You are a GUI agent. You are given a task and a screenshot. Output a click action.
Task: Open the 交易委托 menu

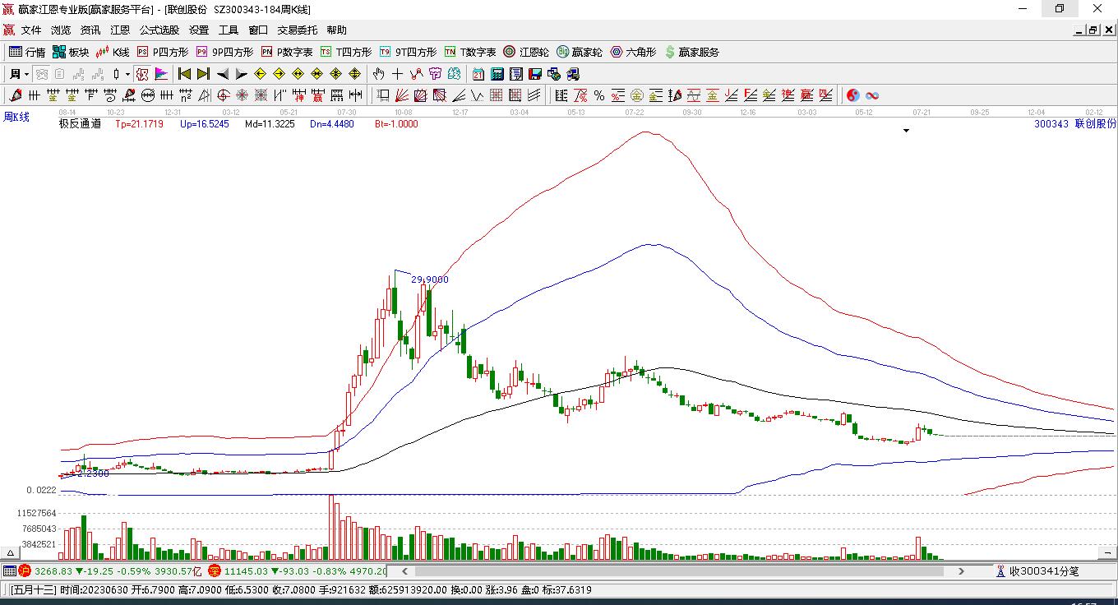tap(298, 30)
